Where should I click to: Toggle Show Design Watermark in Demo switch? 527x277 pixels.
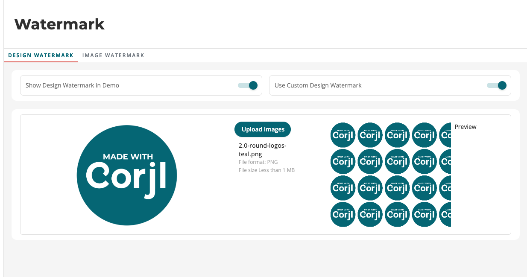248,85
